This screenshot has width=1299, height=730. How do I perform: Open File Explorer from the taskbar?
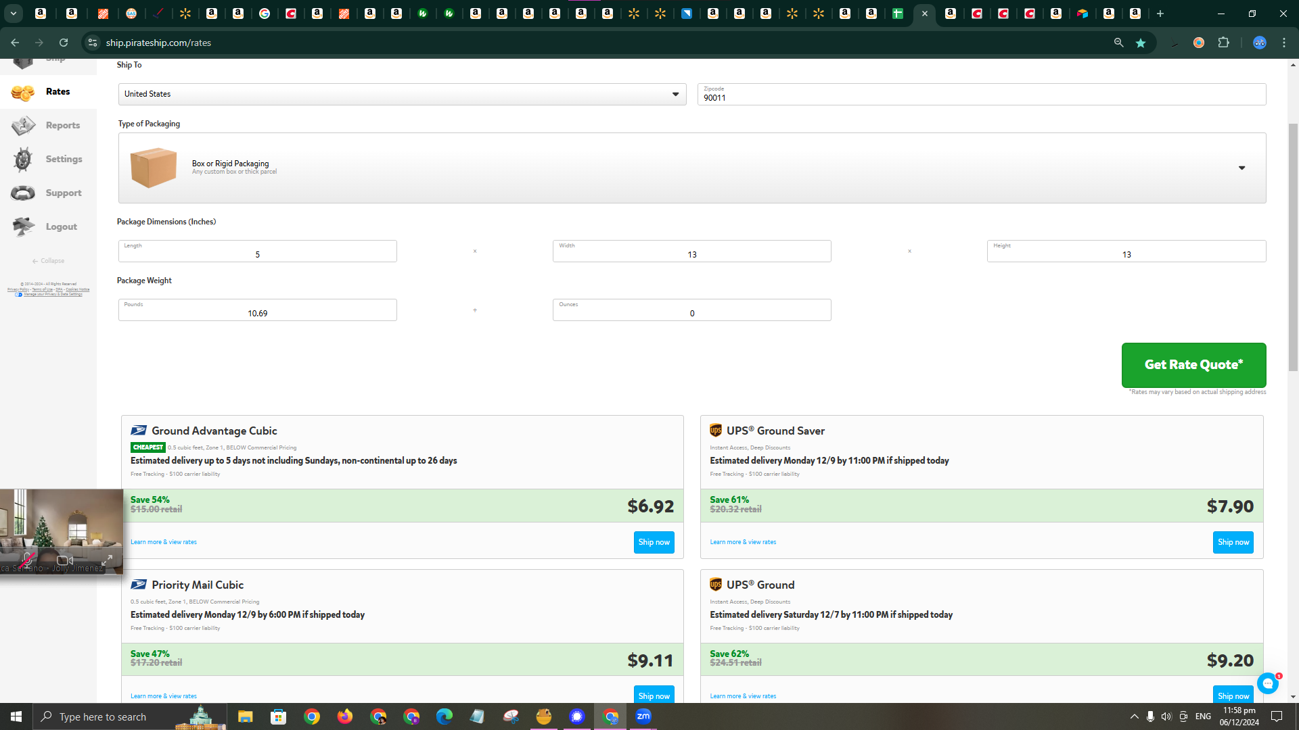(245, 716)
